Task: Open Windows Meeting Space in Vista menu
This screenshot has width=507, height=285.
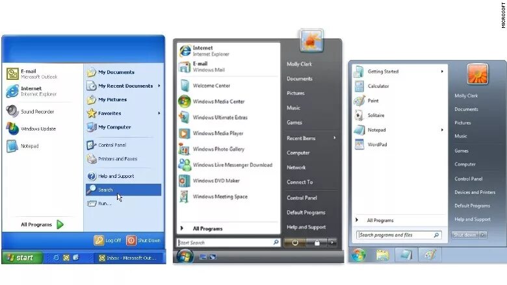Action: coord(213,196)
